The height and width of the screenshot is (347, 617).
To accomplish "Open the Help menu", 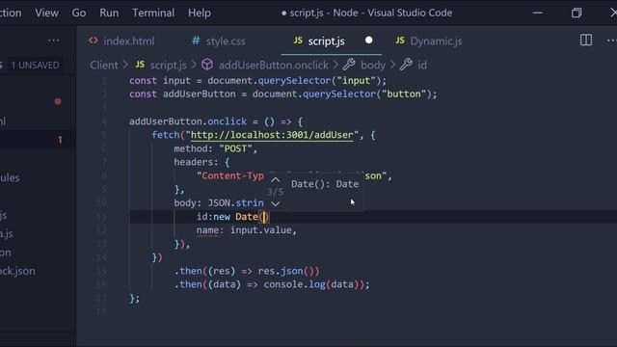I will pyautogui.click(x=200, y=13).
